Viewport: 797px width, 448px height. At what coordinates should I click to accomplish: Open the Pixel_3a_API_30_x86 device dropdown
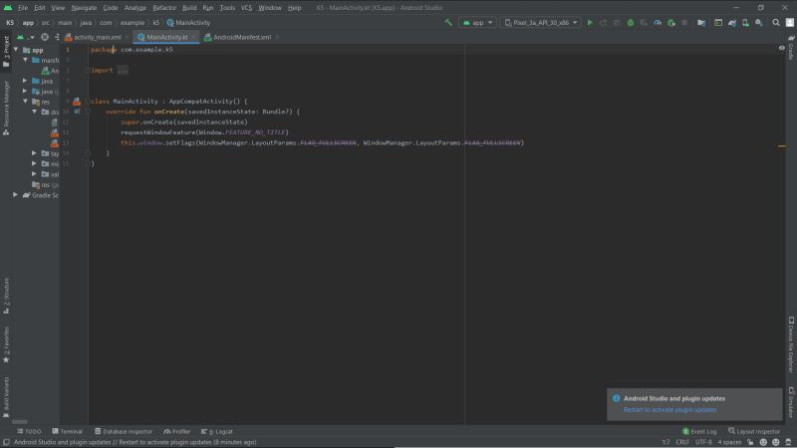click(x=541, y=22)
